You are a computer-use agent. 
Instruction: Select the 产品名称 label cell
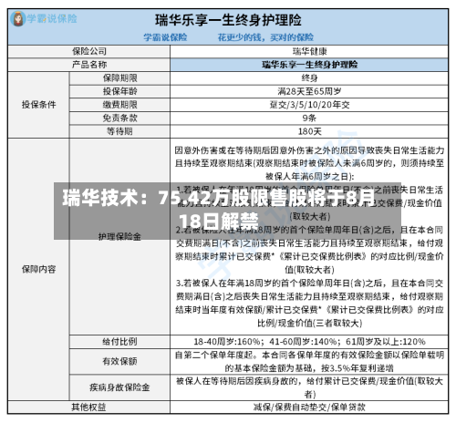[89, 65]
